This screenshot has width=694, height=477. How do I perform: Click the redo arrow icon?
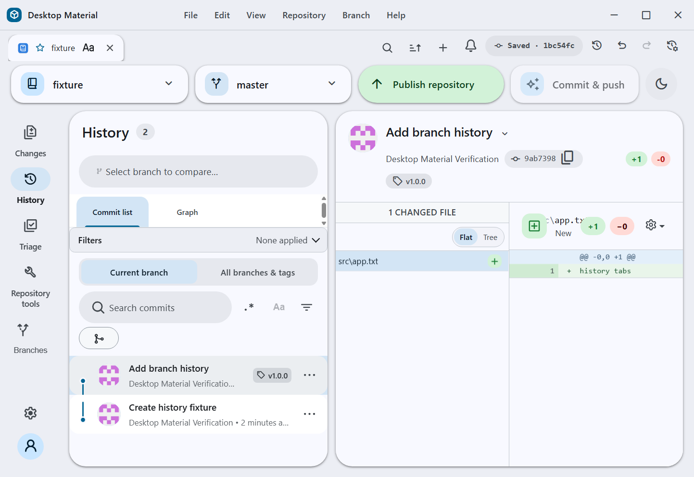click(647, 45)
